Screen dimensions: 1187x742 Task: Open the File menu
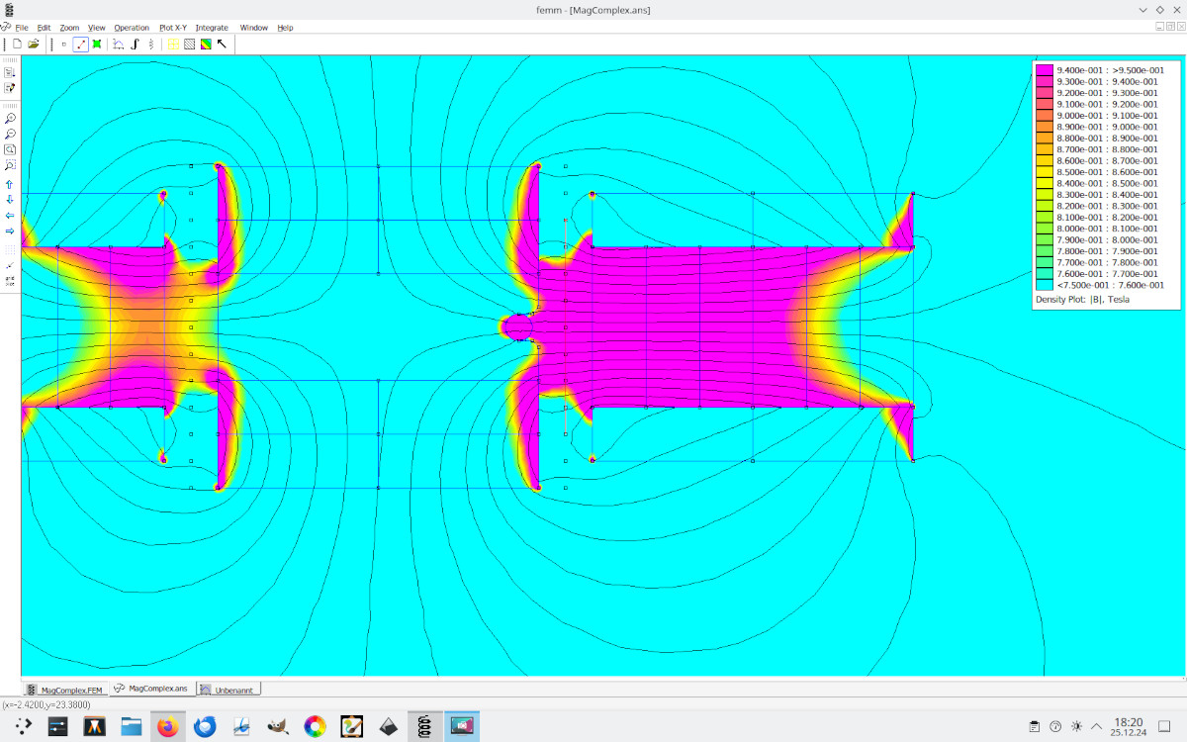(x=22, y=28)
